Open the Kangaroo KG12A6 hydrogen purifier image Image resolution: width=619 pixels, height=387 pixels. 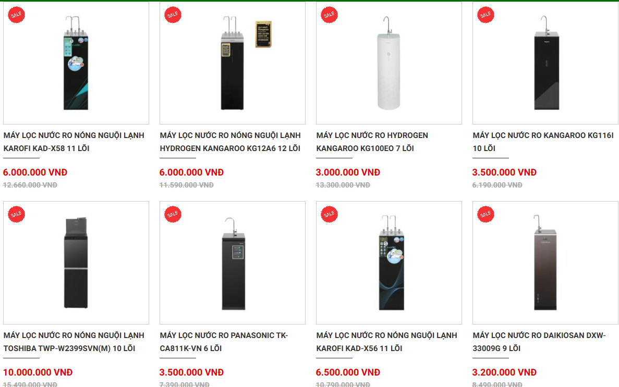pyautogui.click(x=233, y=65)
